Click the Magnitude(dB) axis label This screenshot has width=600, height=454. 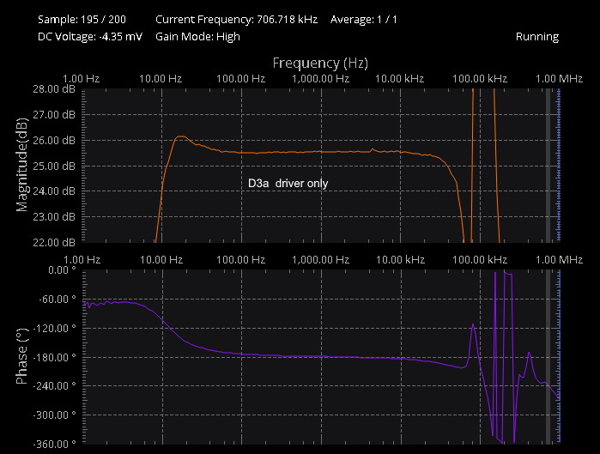22,165
